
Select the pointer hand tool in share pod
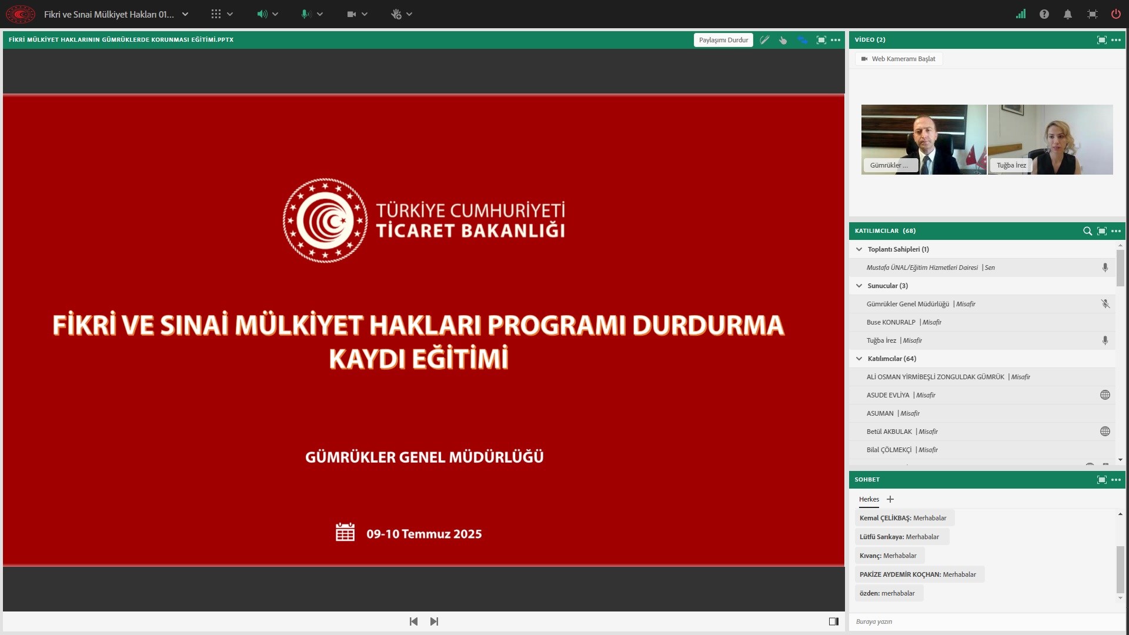pyautogui.click(x=783, y=40)
